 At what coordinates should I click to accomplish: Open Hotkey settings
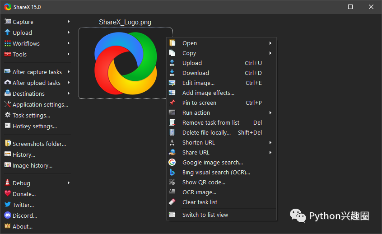click(35, 126)
